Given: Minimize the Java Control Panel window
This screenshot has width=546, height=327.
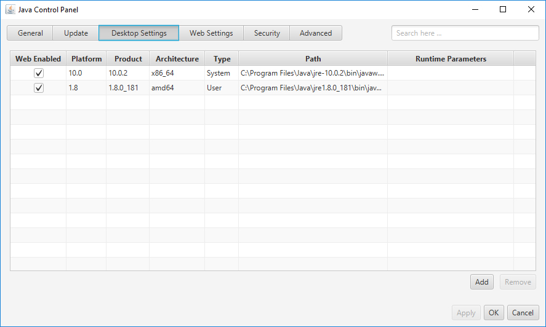Looking at the screenshot, I should (x=475, y=10).
